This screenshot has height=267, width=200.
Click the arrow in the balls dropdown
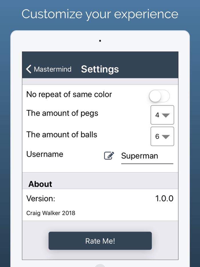(x=166, y=137)
